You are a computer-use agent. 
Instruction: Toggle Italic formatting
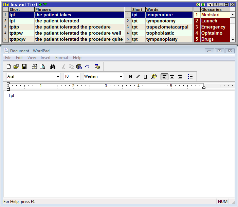pos(138,76)
